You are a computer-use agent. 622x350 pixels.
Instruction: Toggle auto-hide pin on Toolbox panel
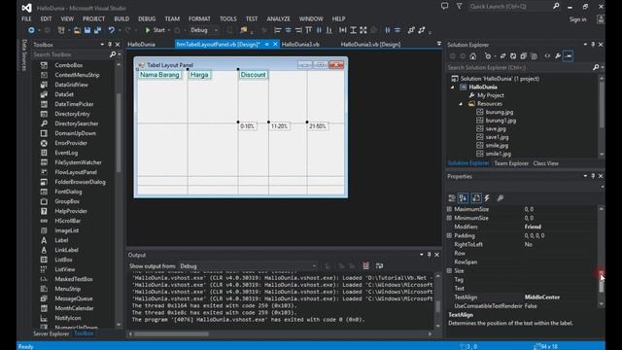click(110, 45)
